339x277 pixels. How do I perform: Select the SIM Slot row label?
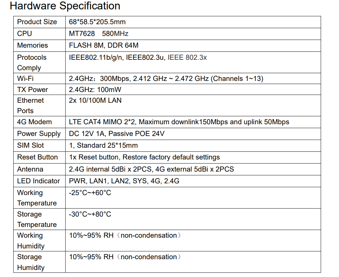coord(31,145)
